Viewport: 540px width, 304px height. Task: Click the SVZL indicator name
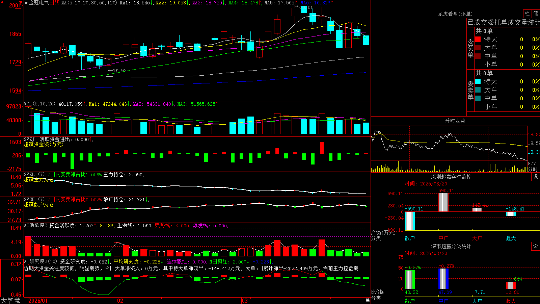pos(29,175)
